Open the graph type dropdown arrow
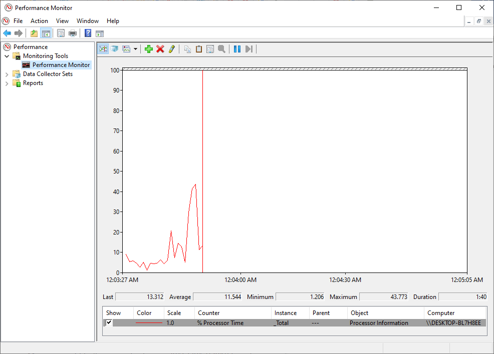The image size is (494, 354). 135,49
